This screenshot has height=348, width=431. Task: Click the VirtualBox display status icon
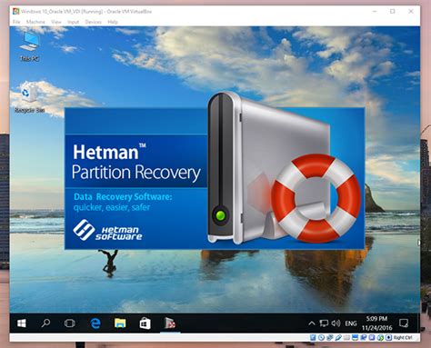coord(355,337)
